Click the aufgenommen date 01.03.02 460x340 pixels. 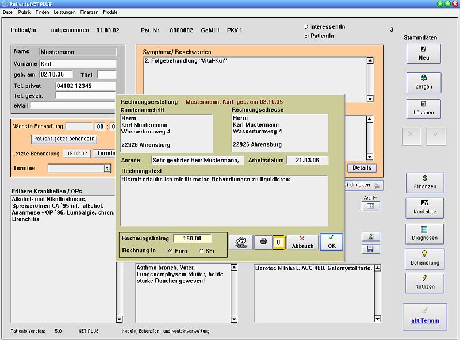click(x=108, y=30)
